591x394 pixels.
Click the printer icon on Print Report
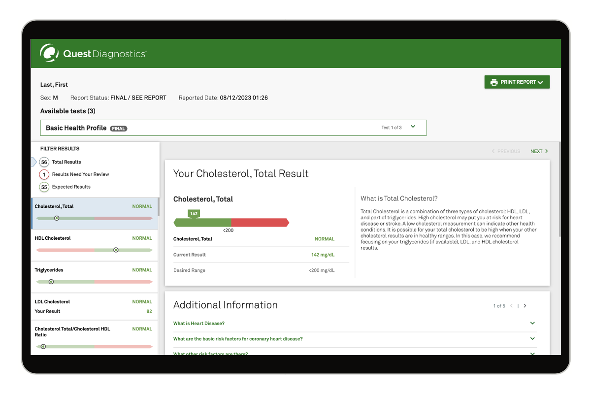tap(493, 82)
